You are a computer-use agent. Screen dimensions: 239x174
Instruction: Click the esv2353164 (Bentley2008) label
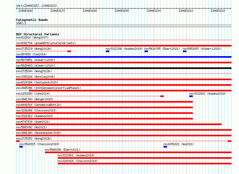click(x=35, y=77)
